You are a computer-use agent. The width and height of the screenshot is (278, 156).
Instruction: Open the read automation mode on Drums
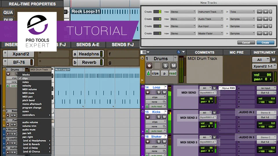coord(173,73)
